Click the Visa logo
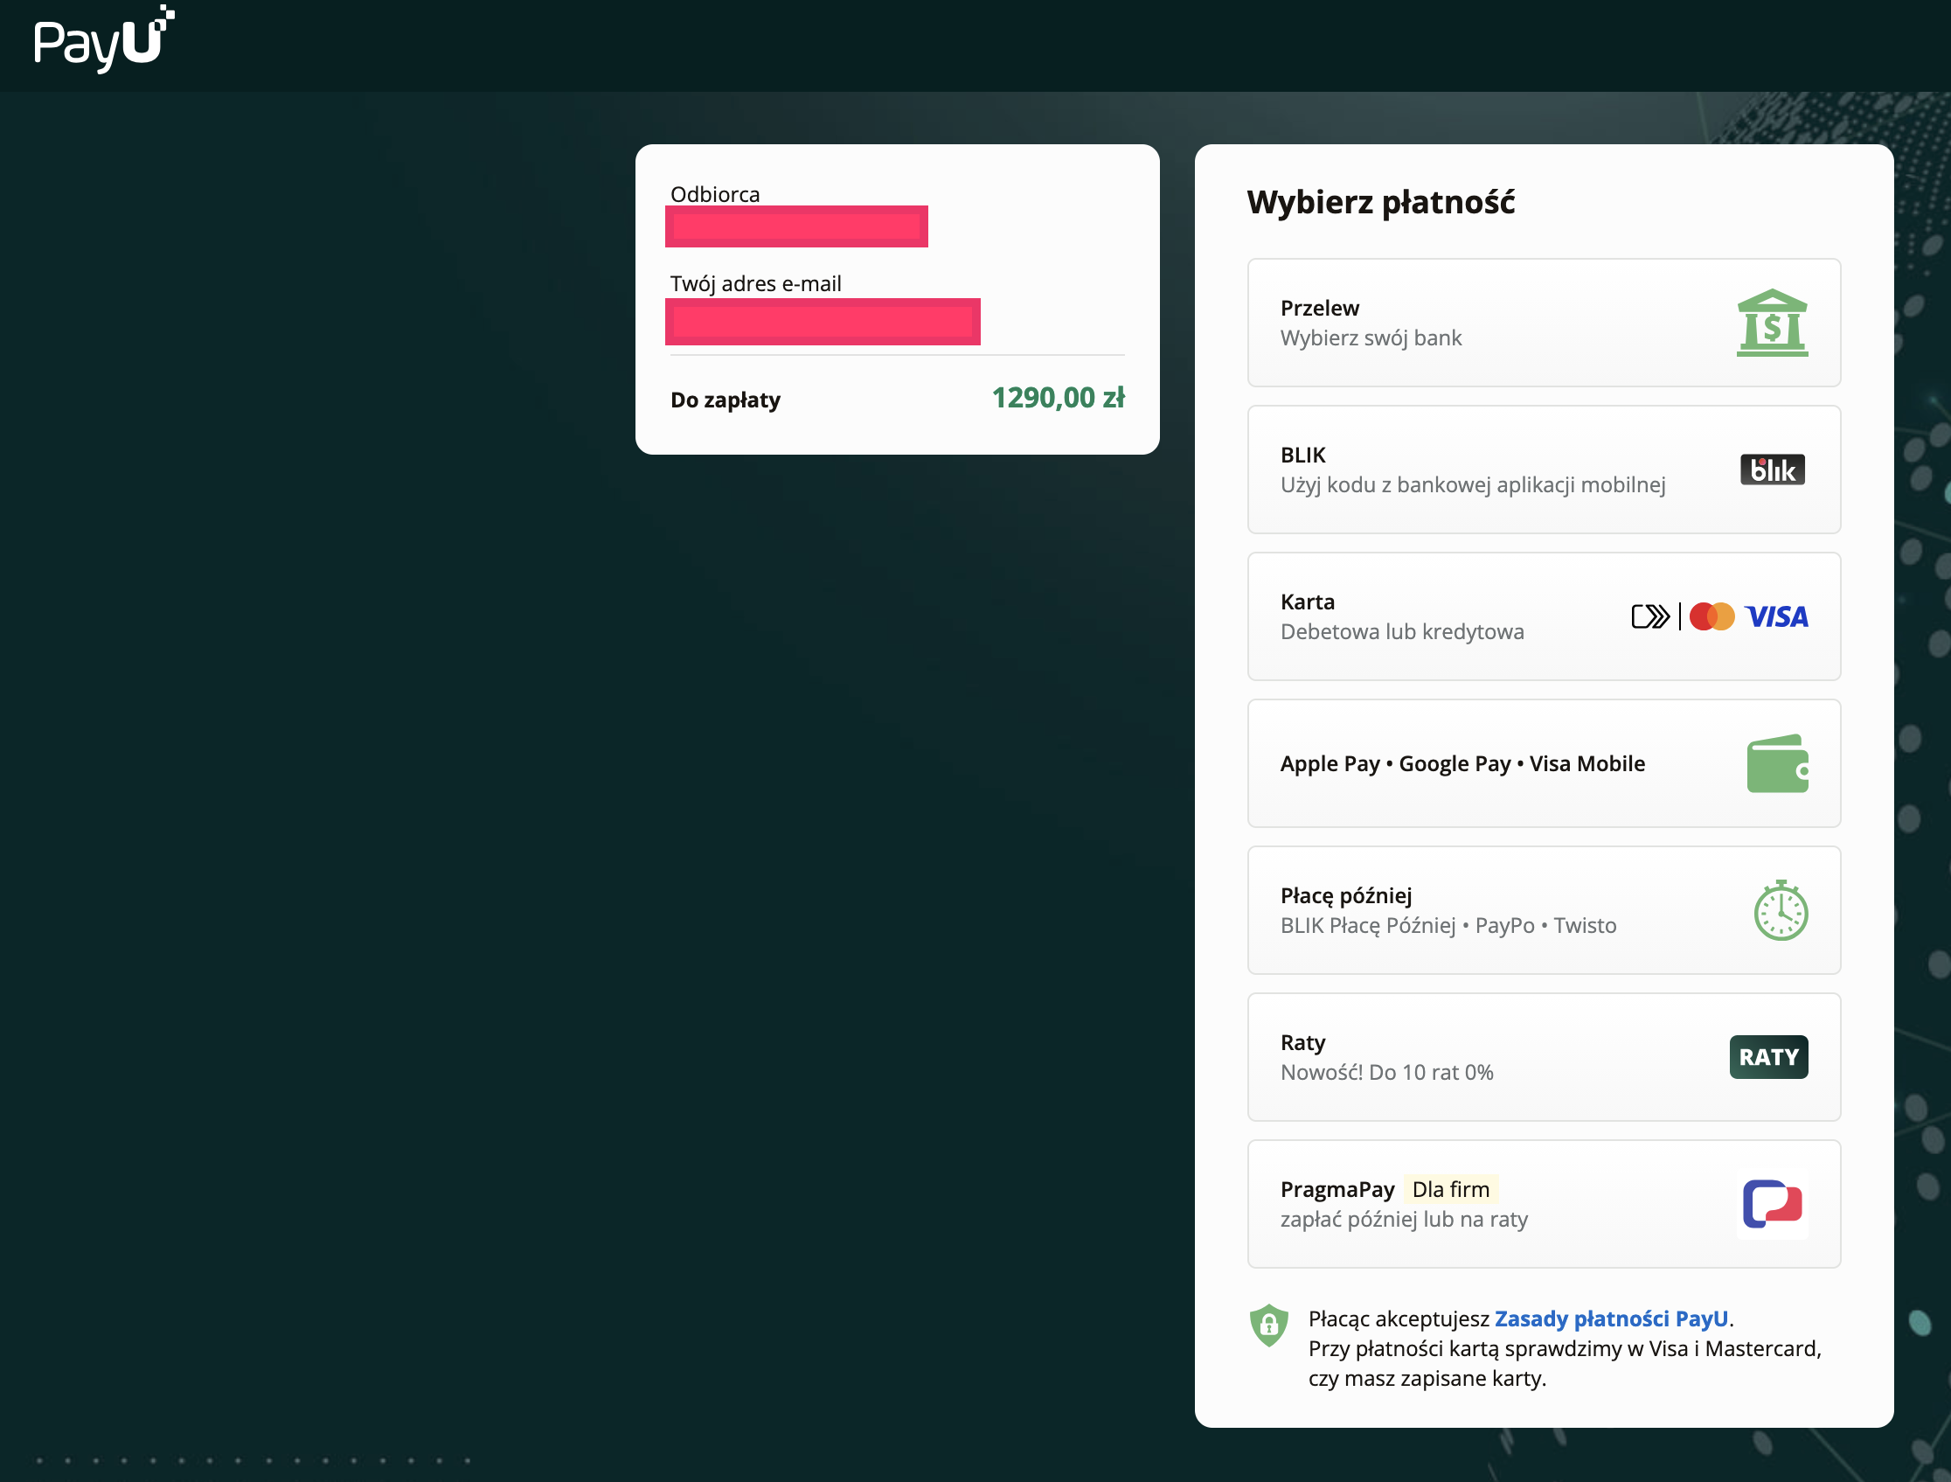1951x1482 pixels. click(1776, 616)
